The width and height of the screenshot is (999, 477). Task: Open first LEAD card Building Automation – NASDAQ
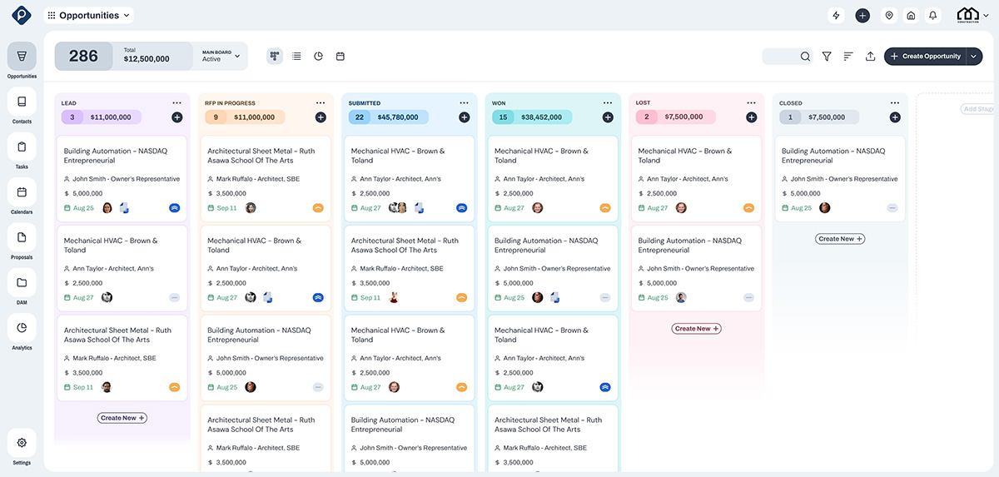coord(122,180)
